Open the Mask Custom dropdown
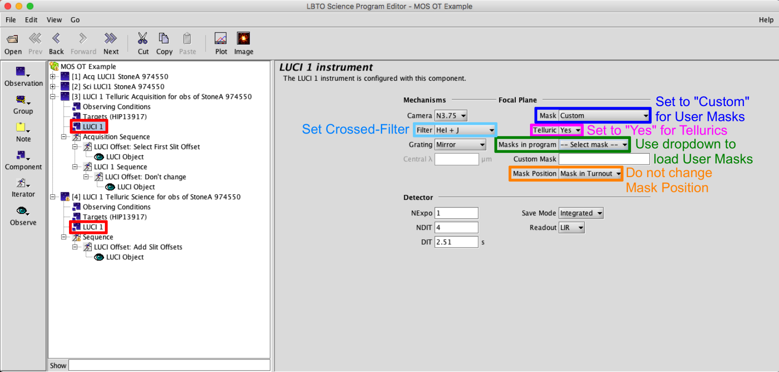 click(604, 116)
